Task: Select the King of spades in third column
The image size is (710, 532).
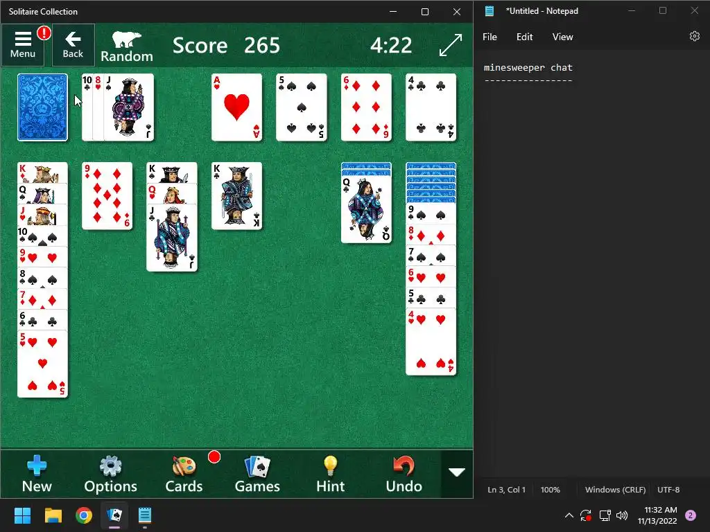Action: click(172, 172)
